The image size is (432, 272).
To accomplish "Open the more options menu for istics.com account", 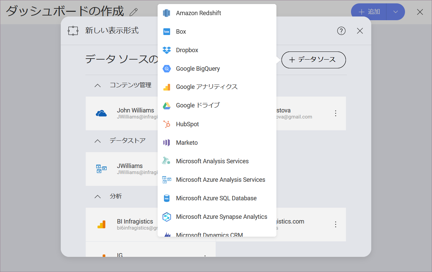I will click(335, 225).
